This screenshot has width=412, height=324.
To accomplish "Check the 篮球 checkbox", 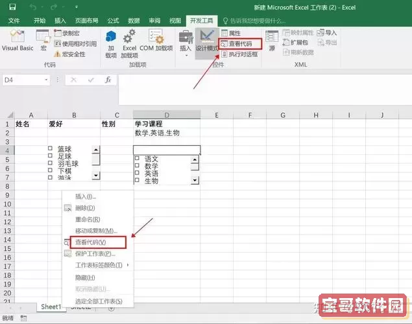I will (50, 148).
